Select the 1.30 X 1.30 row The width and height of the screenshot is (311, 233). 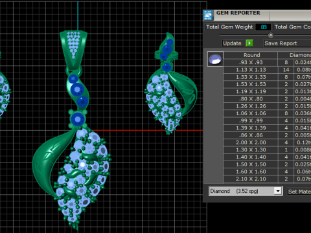click(x=267, y=150)
